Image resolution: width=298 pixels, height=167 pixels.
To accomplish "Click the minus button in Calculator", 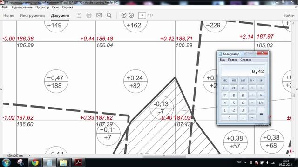I will point(252,110).
